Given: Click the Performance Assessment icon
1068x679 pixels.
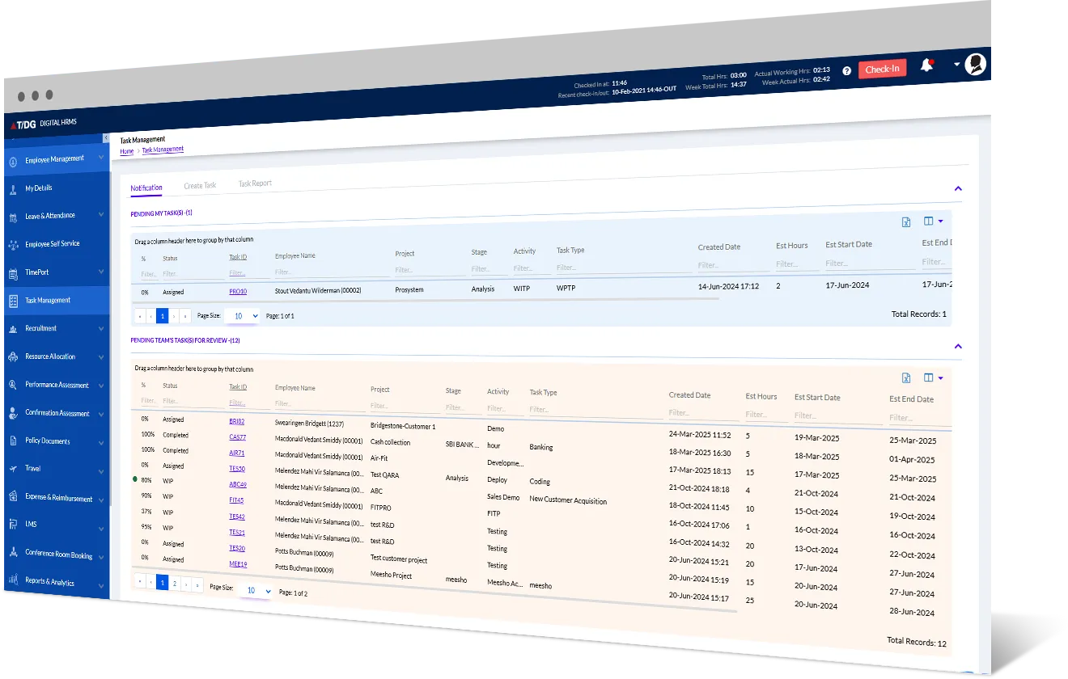Looking at the screenshot, I should point(13,385).
